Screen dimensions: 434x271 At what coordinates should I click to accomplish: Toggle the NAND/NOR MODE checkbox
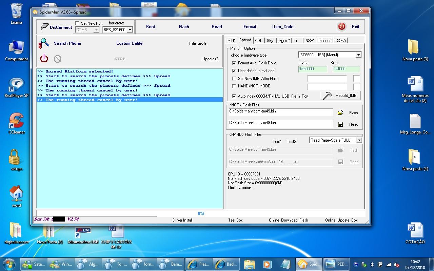[x=234, y=86]
